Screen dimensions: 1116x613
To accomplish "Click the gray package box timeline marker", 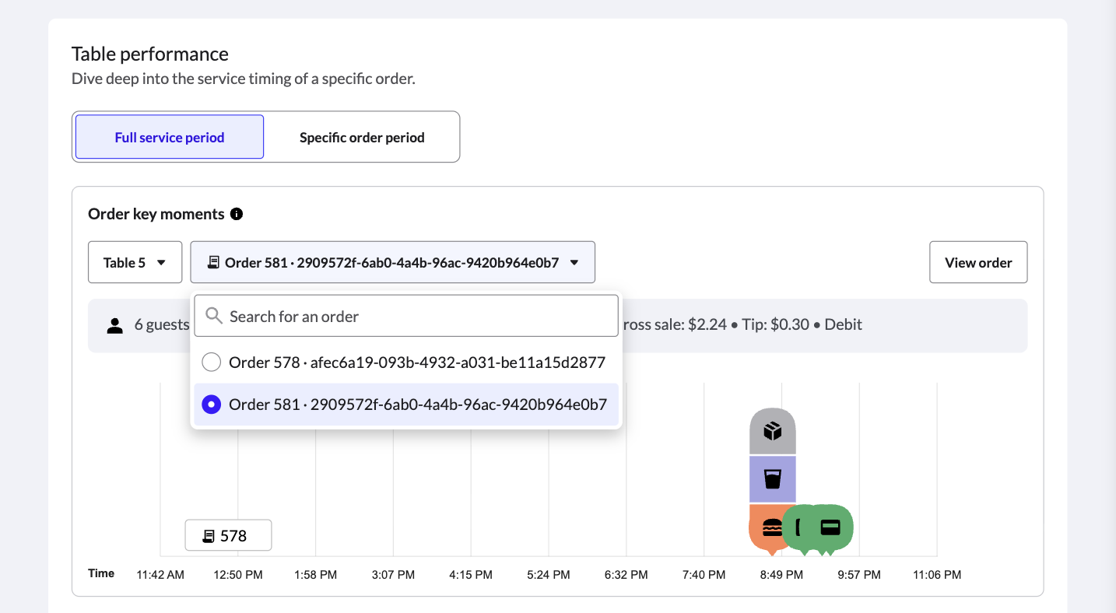I will (x=772, y=431).
